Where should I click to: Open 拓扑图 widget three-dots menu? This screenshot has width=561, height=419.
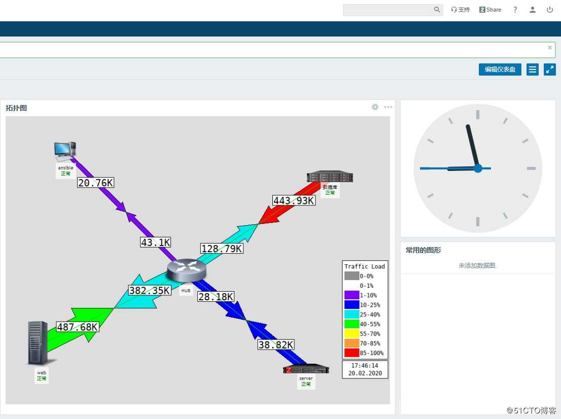(x=388, y=107)
